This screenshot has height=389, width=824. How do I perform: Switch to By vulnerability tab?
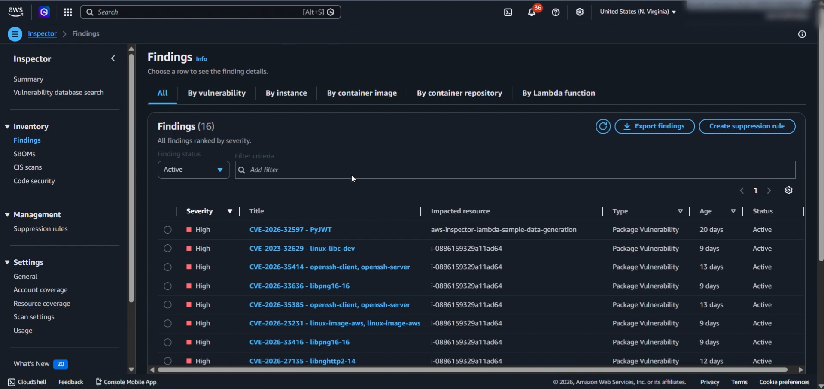(x=216, y=93)
